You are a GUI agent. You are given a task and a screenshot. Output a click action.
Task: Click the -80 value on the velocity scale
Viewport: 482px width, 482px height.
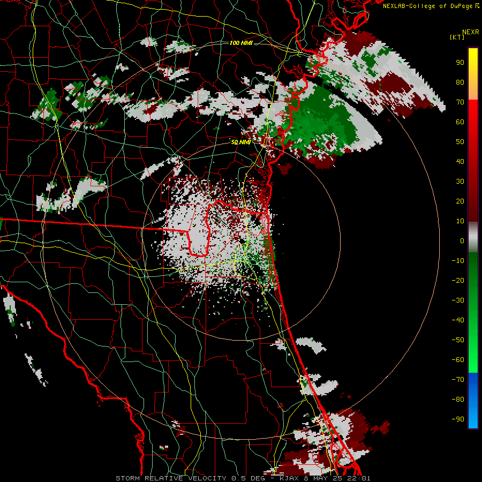coord(458,400)
